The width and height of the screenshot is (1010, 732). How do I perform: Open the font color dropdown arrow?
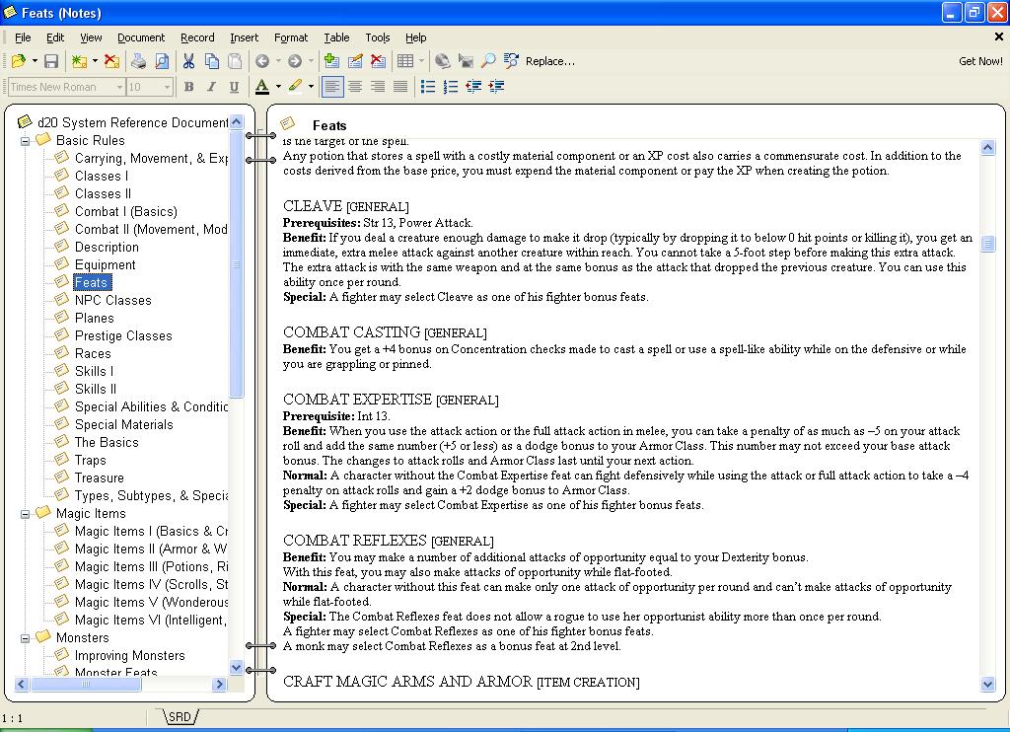278,87
